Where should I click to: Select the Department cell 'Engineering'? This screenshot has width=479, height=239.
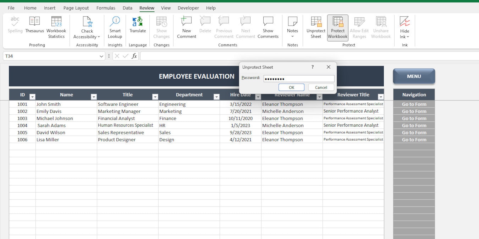click(x=189, y=104)
